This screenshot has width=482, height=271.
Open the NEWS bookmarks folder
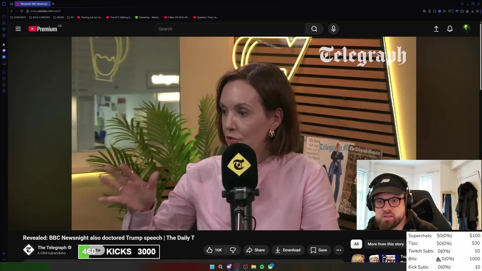[59, 17]
